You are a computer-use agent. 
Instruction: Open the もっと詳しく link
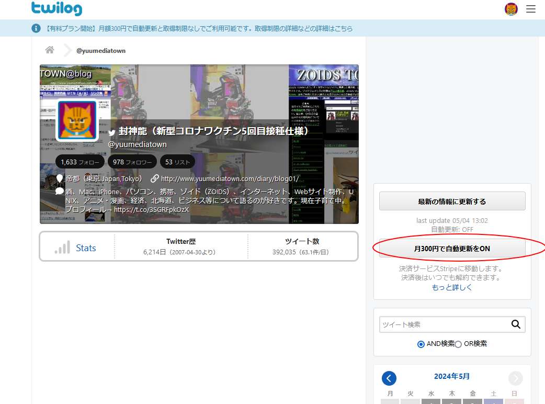point(452,286)
